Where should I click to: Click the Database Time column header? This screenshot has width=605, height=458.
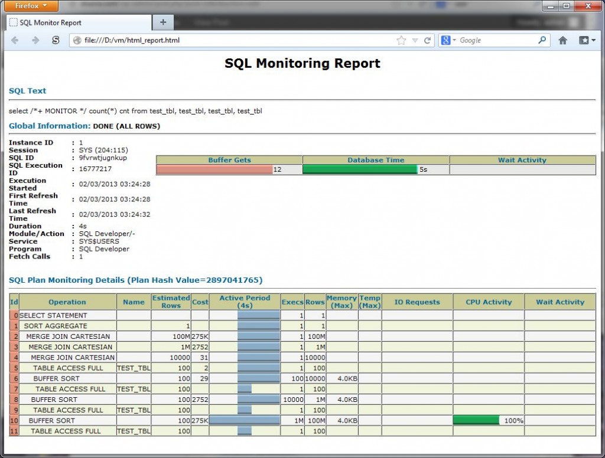pos(376,160)
